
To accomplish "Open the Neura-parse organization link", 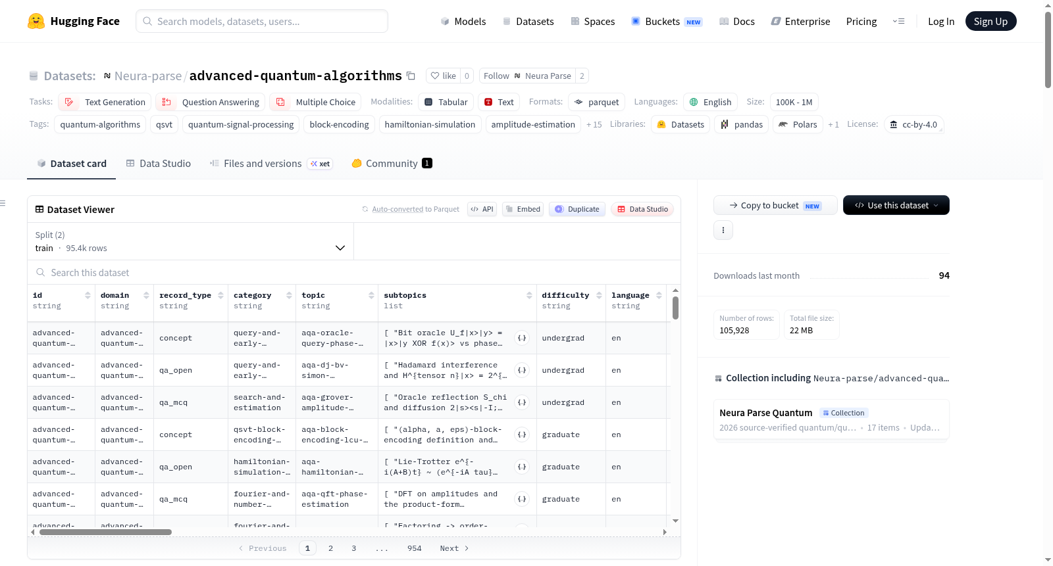I will [147, 76].
